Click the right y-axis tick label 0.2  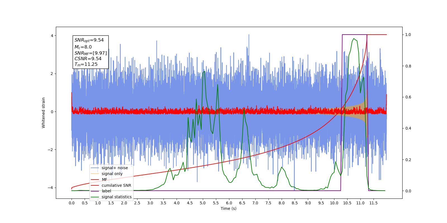(408, 160)
